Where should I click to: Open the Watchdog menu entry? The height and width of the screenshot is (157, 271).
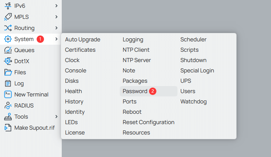[193, 102]
